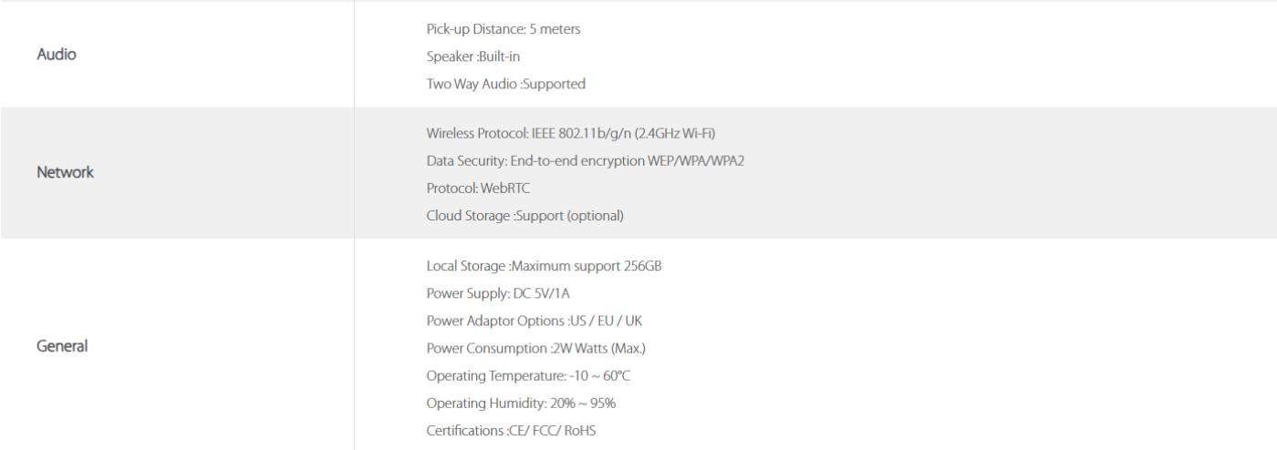Click the Power Supply: DC 5V/1A line
1277x450 pixels.
[498, 293]
